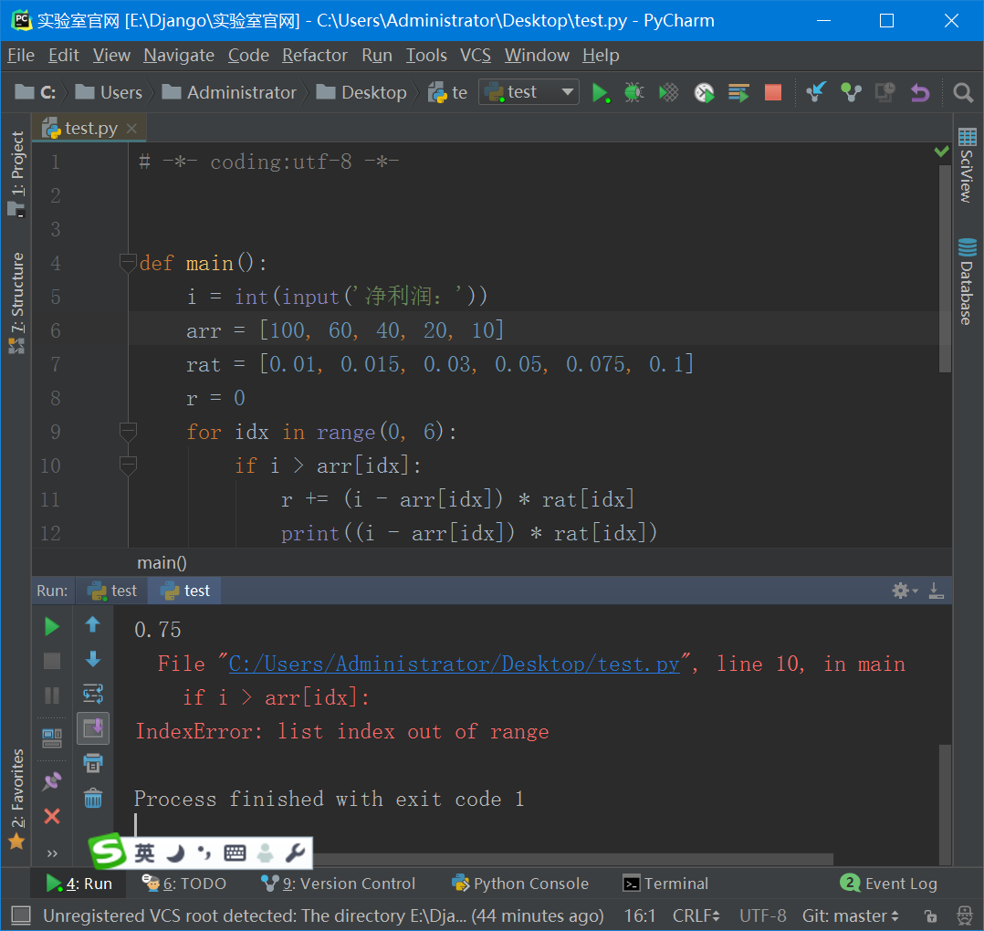
Task: Run test with coverage
Action: pos(669,93)
